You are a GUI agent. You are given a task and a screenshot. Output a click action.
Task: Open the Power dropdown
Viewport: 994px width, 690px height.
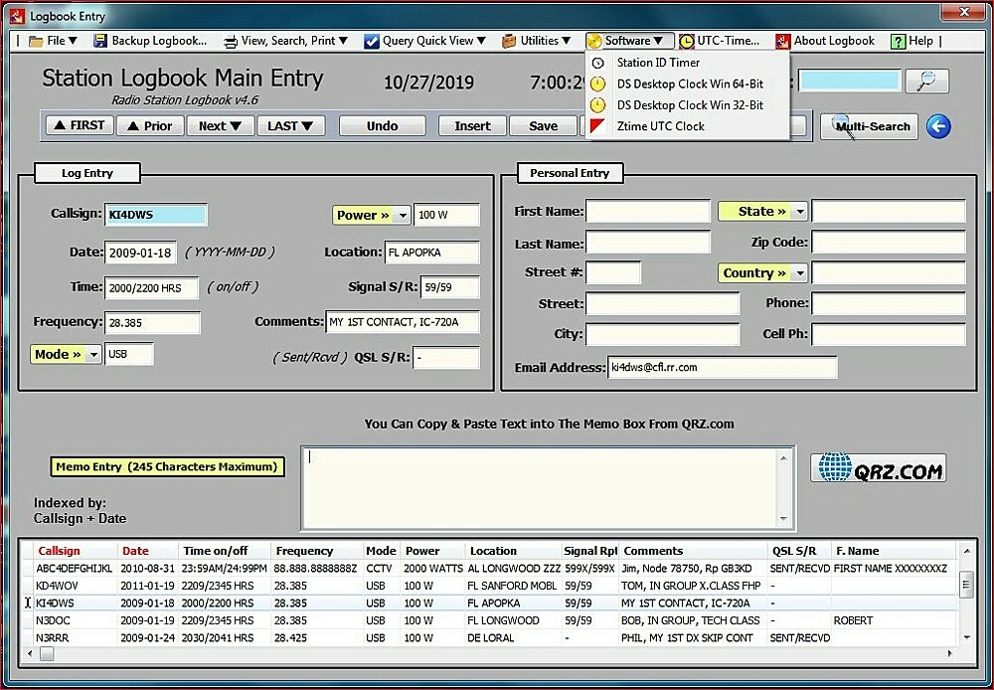(x=371, y=215)
